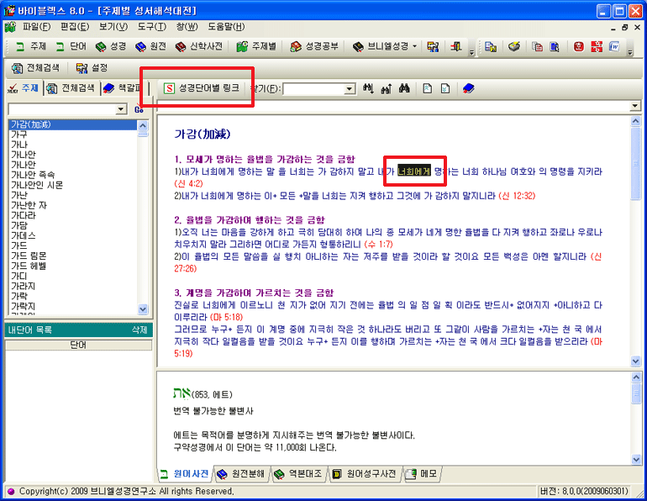This screenshot has width=647, height=501.
Task: Expand the main toolbar overflow chevron
Action: coord(471,52)
